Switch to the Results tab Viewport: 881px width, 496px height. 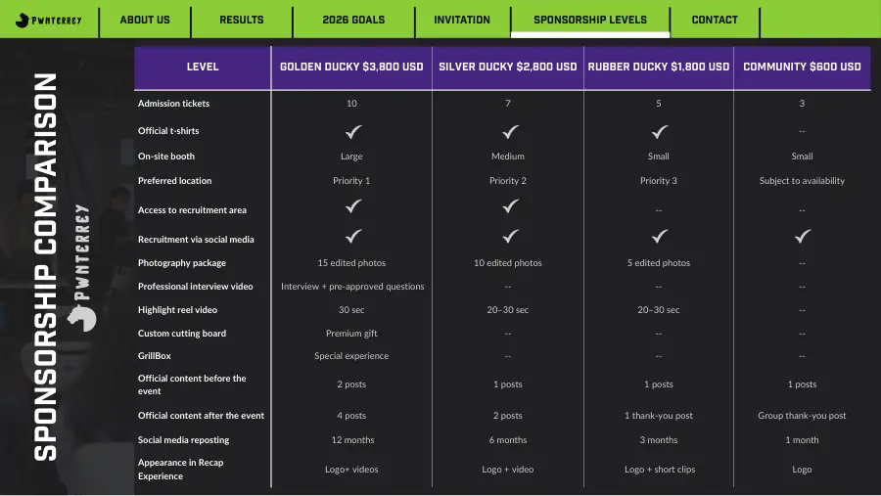click(x=242, y=20)
